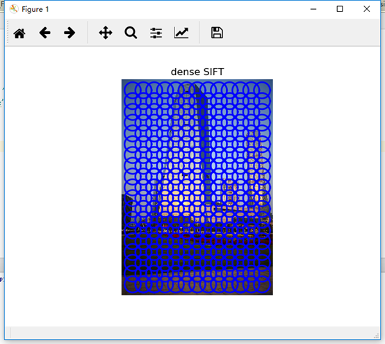385x344 pixels.
Task: Go back to the previous view
Action: (x=44, y=33)
